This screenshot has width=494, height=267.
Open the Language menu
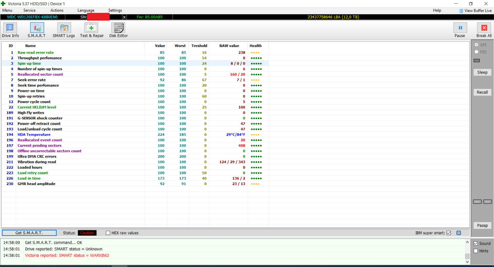pos(86,10)
